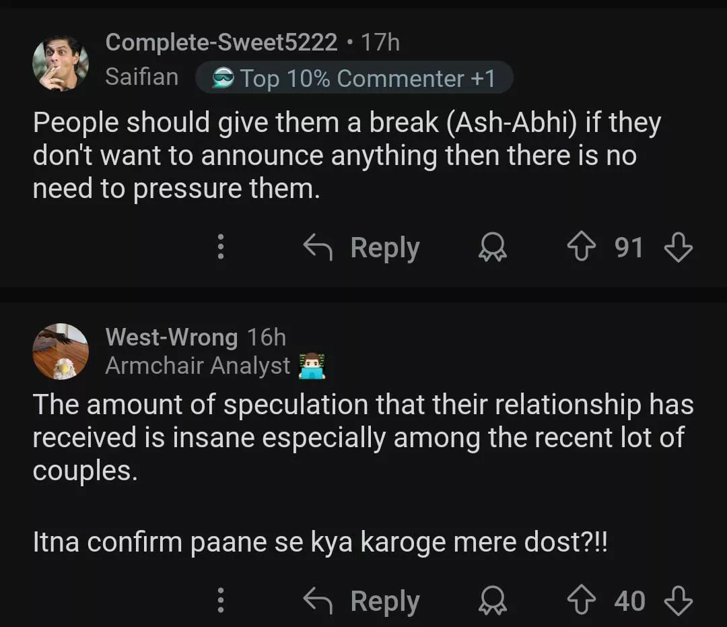Click the 17h comment timestamp

[x=380, y=42]
